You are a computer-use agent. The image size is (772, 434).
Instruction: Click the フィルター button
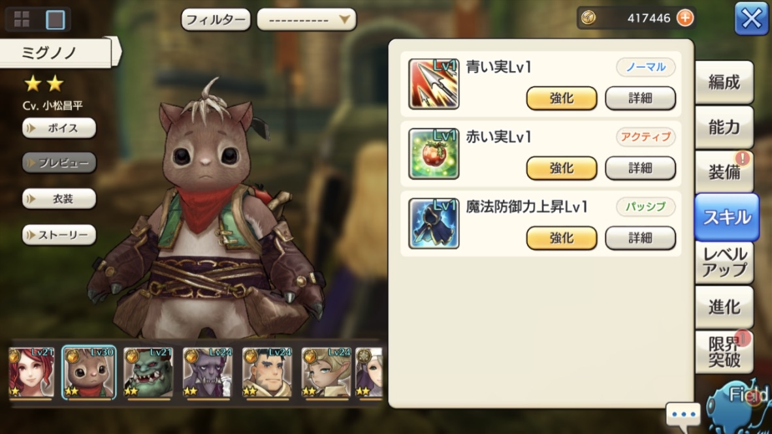coord(216,20)
